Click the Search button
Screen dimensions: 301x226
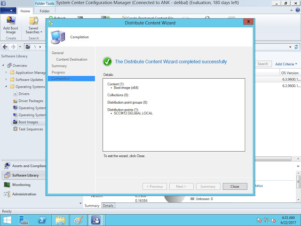pos(262,64)
